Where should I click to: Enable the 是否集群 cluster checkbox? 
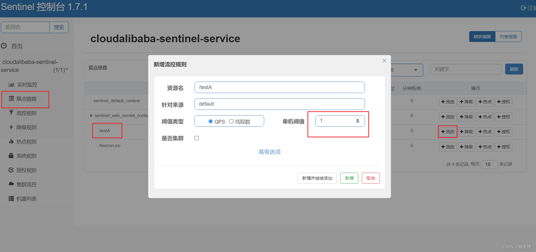pyautogui.click(x=196, y=138)
